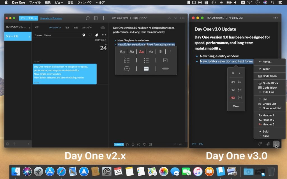Collapse sidebar with bottom chevron
This screenshot has width=287, height=179.
[x=29, y=144]
